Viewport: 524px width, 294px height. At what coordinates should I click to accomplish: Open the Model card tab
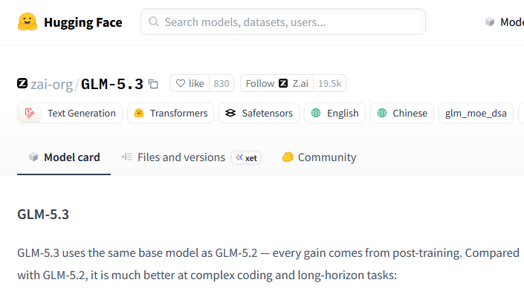pos(64,157)
